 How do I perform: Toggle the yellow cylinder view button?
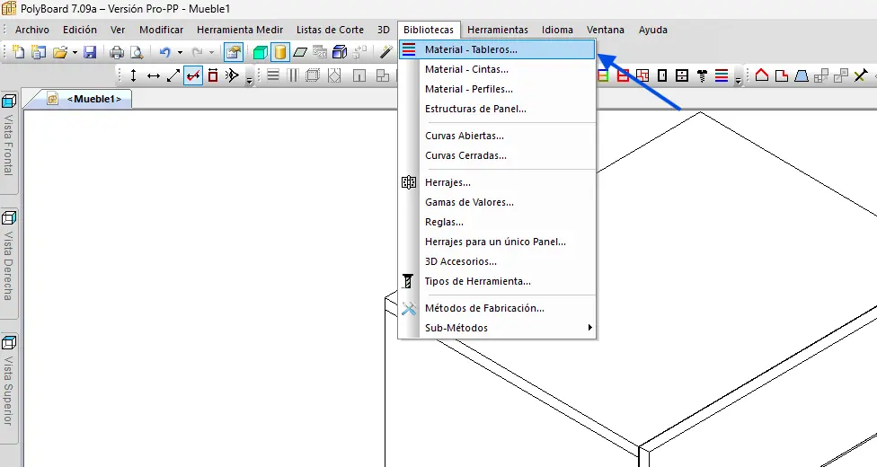280,52
